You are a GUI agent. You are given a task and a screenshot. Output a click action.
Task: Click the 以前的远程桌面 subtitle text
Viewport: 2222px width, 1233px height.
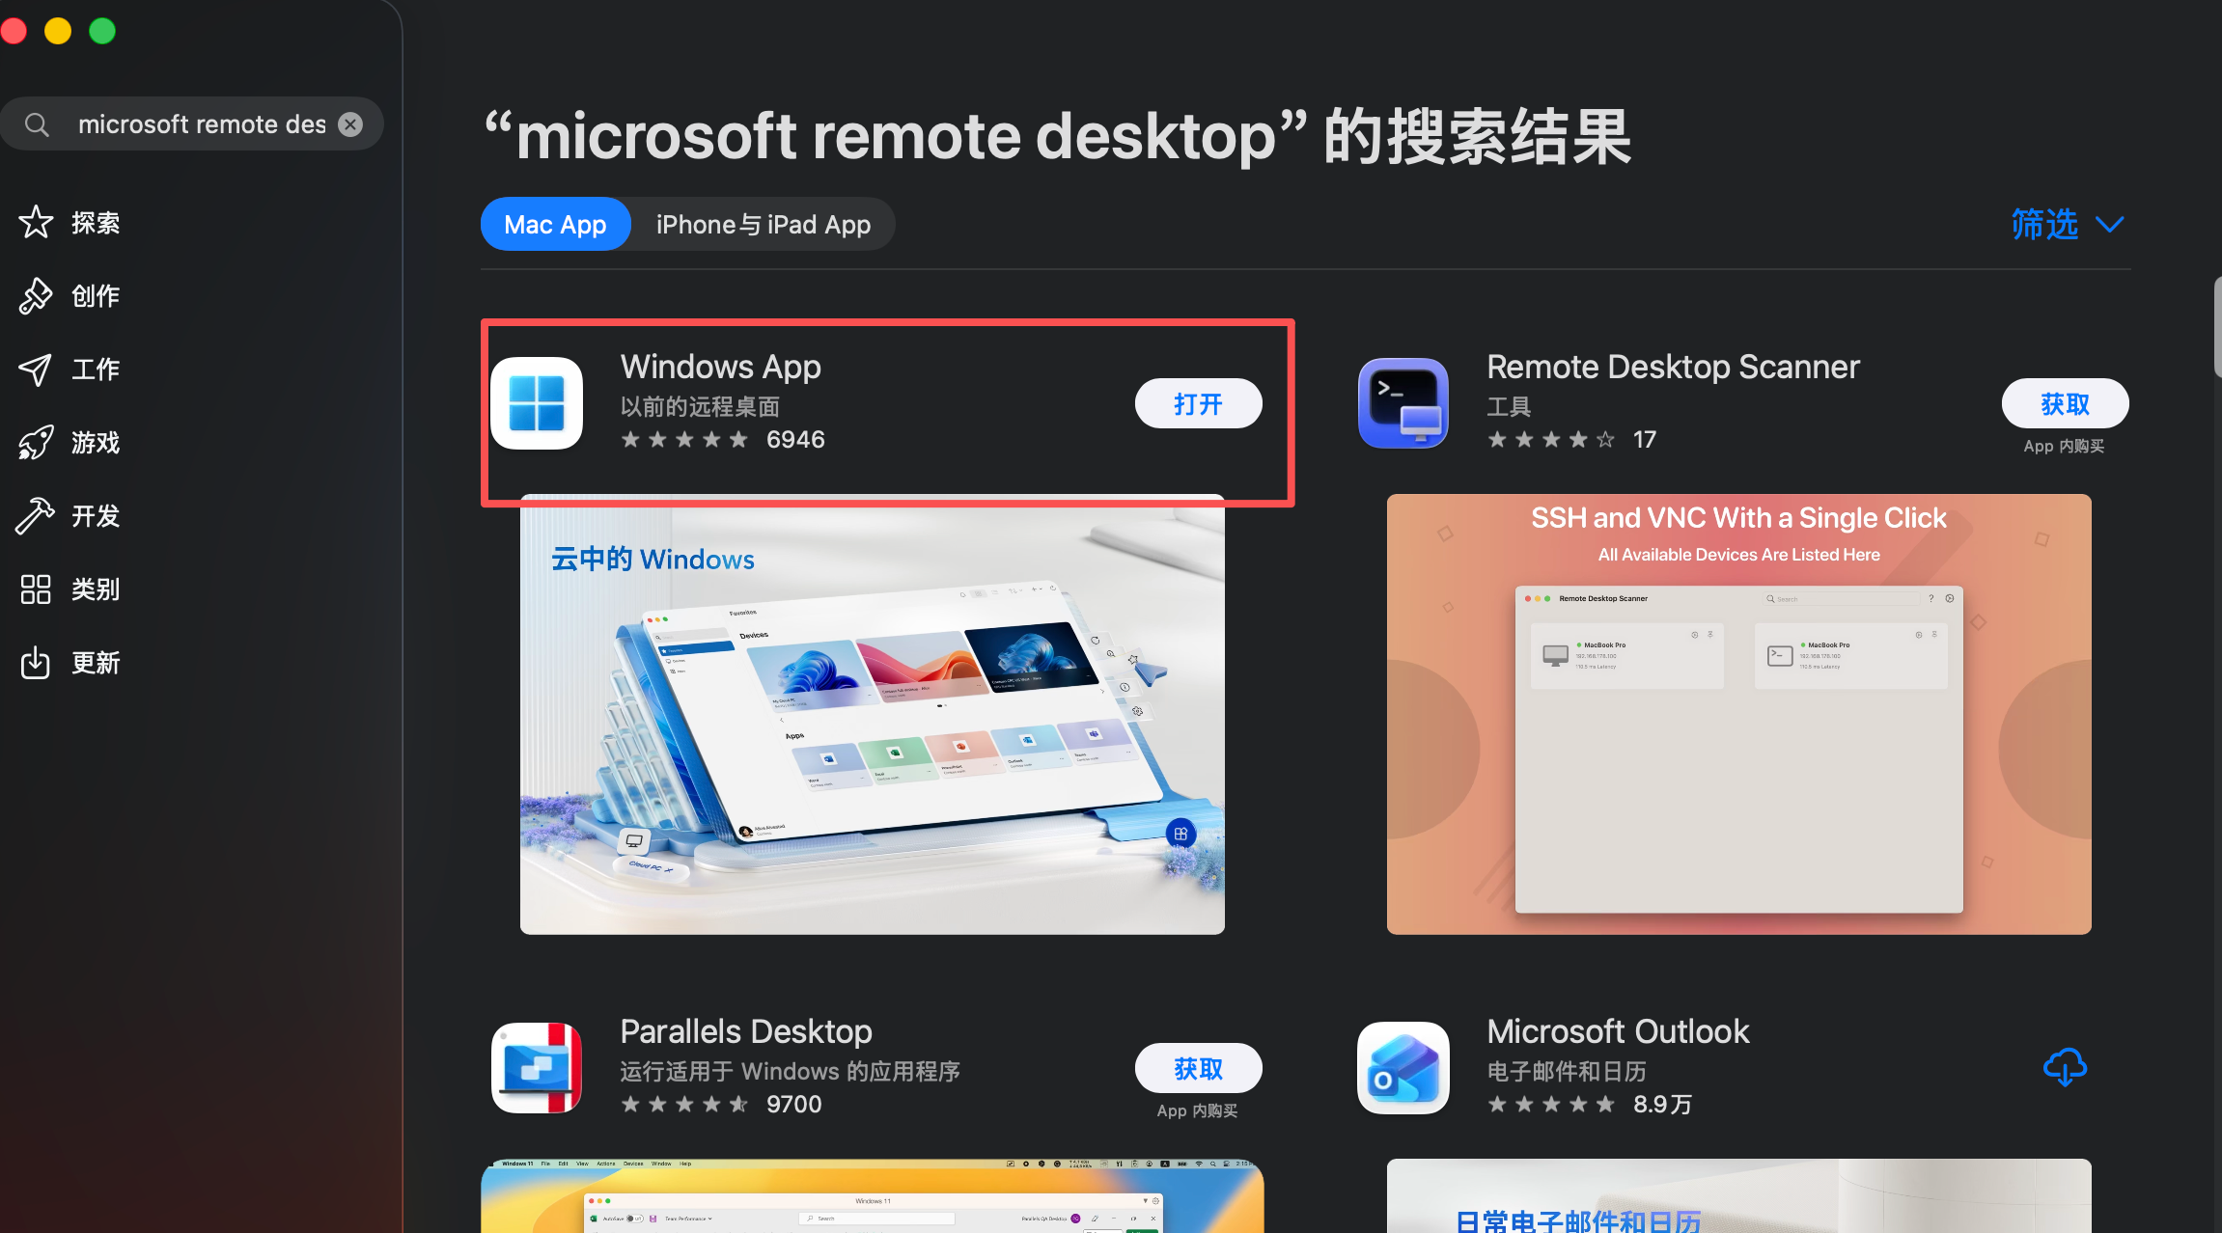pos(700,406)
